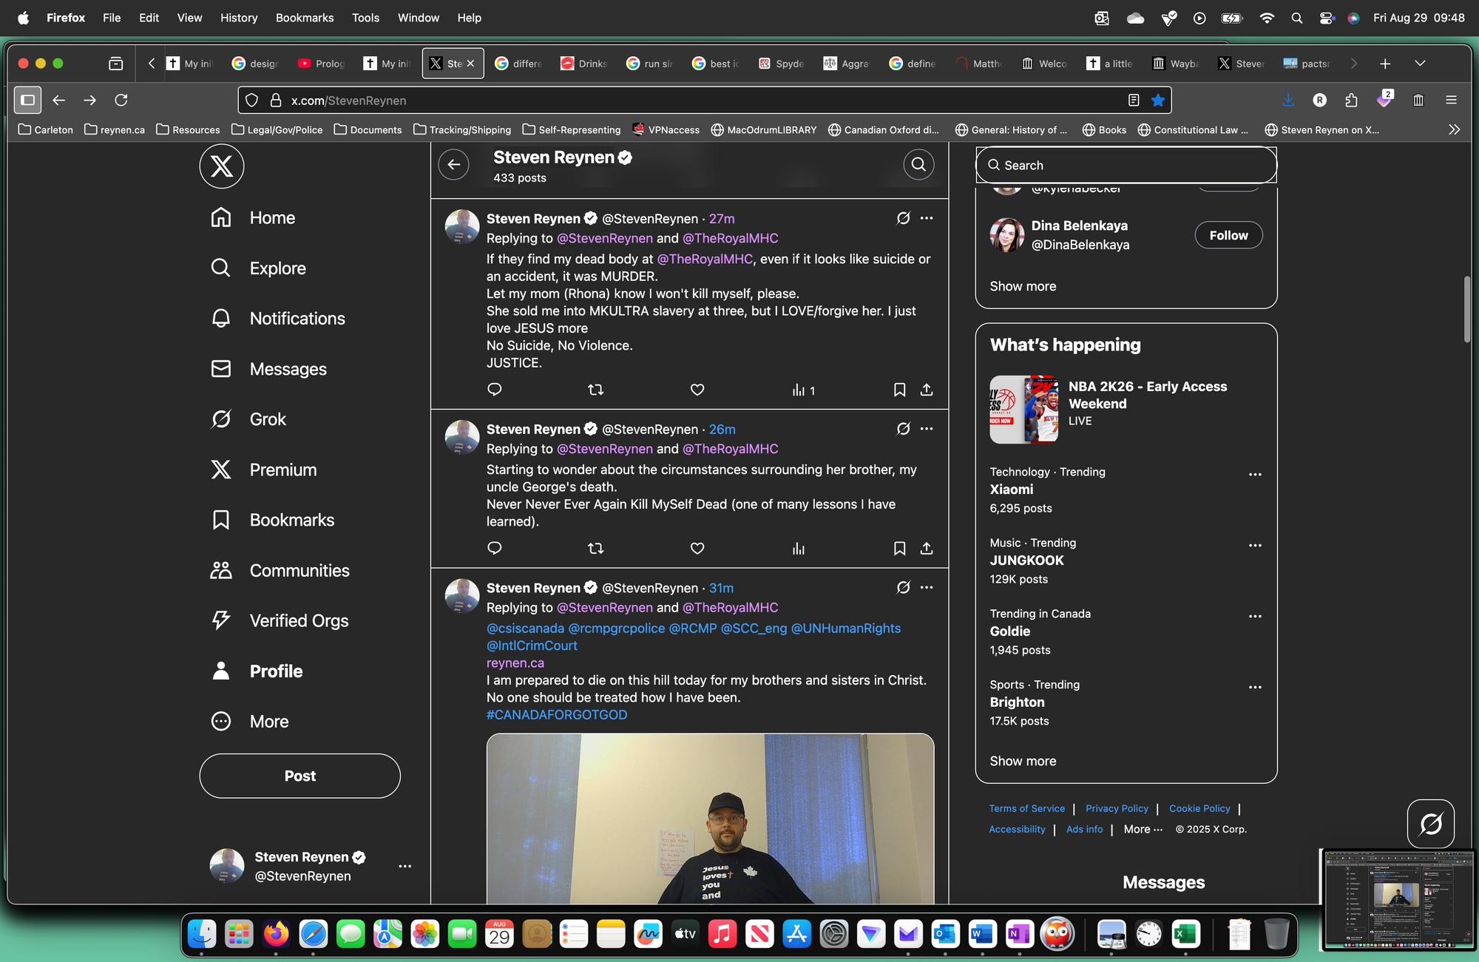Ask Grok about the 27m post
The width and height of the screenshot is (1479, 962).
[903, 218]
